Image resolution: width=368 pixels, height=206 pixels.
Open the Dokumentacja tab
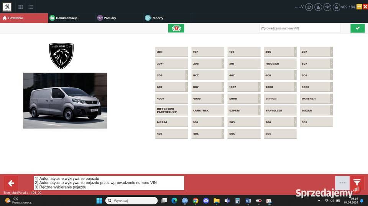pos(72,18)
